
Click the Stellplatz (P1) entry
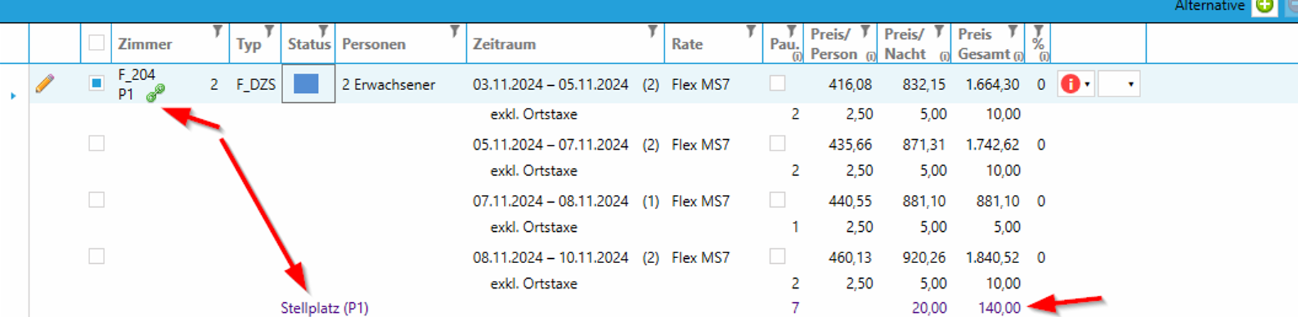324,308
